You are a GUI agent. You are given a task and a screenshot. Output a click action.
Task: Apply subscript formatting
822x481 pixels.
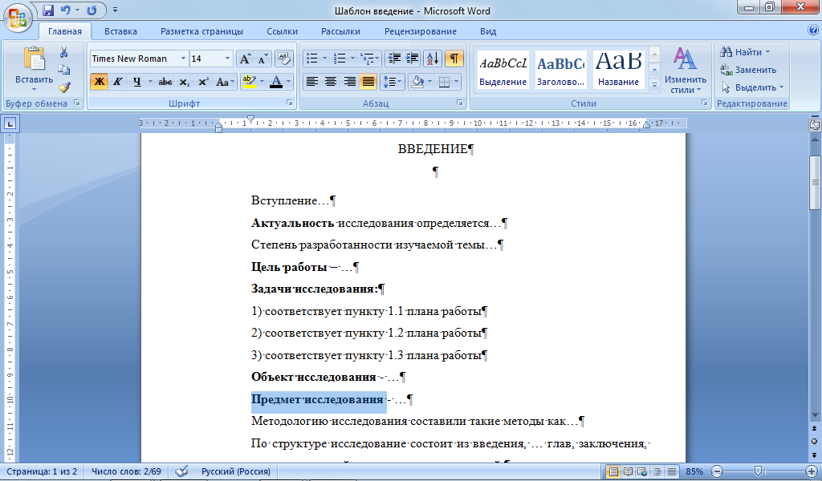(x=184, y=82)
